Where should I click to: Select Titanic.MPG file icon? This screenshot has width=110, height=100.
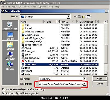pyautogui.click(x=23, y=65)
